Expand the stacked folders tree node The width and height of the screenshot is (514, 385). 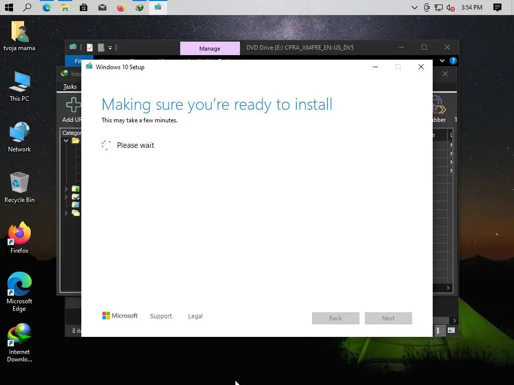66,213
